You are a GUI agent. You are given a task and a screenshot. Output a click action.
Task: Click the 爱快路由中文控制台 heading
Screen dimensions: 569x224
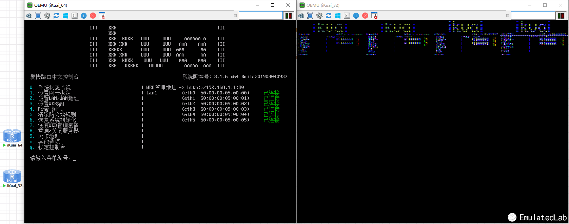coord(54,77)
